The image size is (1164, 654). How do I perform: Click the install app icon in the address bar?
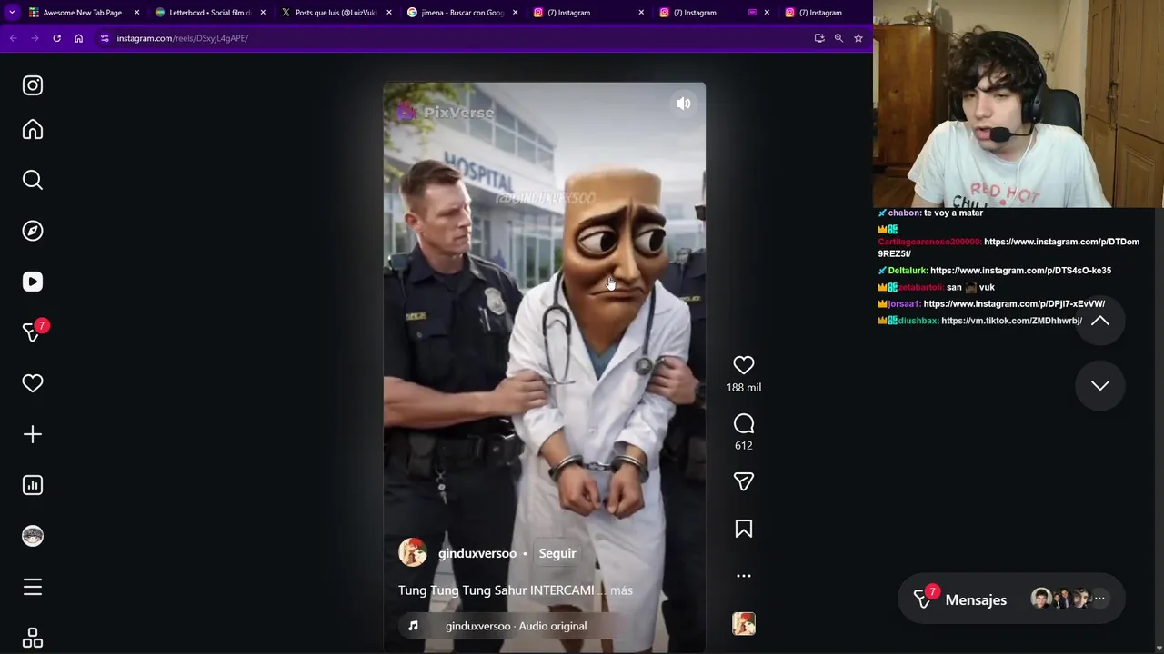[x=819, y=38]
